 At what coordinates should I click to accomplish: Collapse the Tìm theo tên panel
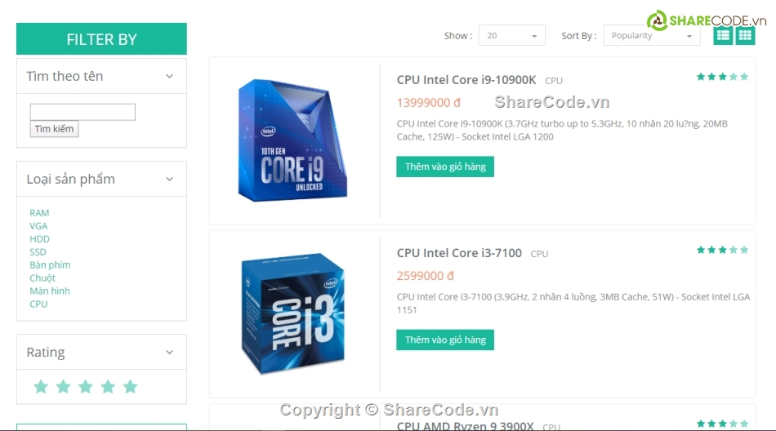click(x=169, y=76)
